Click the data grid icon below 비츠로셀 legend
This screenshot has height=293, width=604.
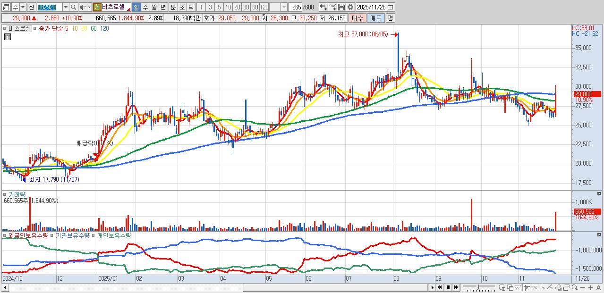click(x=8, y=37)
